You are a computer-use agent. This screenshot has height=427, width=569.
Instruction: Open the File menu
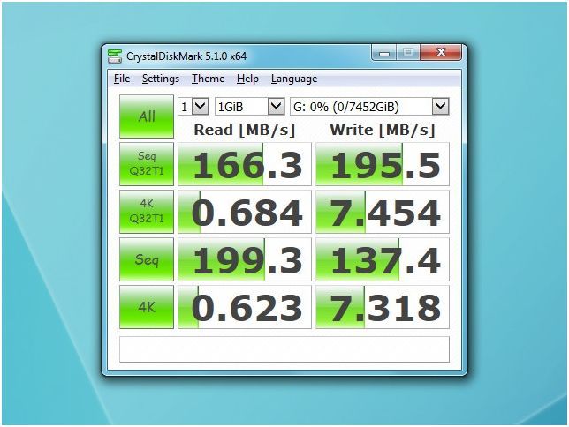tap(122, 79)
